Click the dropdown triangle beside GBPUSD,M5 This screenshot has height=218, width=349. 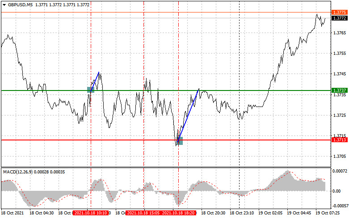[x=4, y=4]
